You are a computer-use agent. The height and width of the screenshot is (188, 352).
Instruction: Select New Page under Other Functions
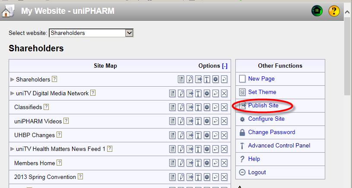tap(261, 78)
